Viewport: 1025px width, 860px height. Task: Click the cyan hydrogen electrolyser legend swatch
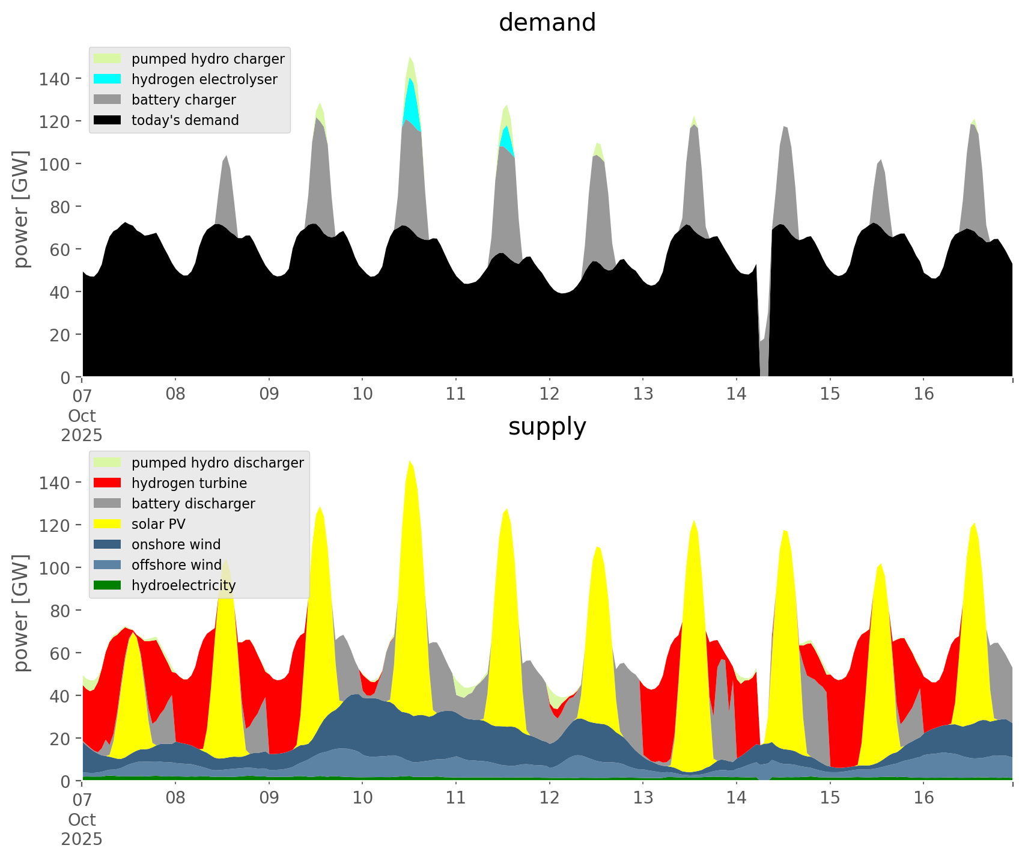[108, 79]
